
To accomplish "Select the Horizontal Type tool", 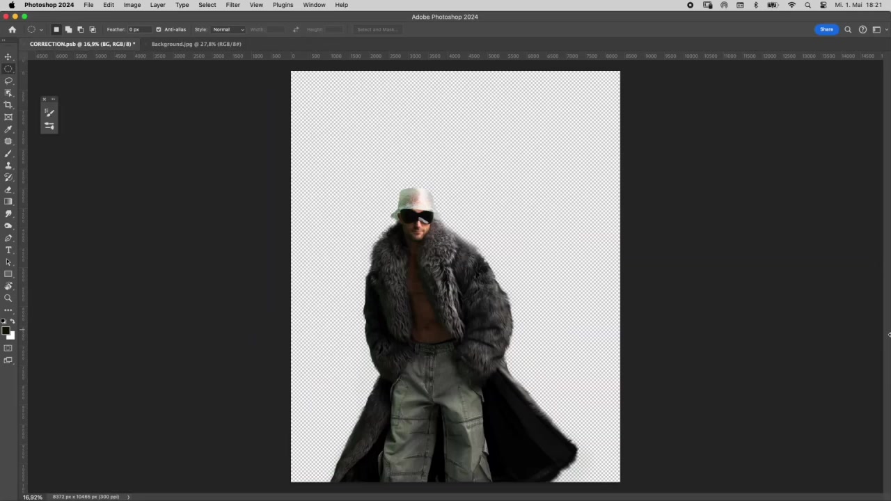I will (x=8, y=250).
